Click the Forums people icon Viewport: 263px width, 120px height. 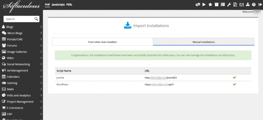point(4,45)
